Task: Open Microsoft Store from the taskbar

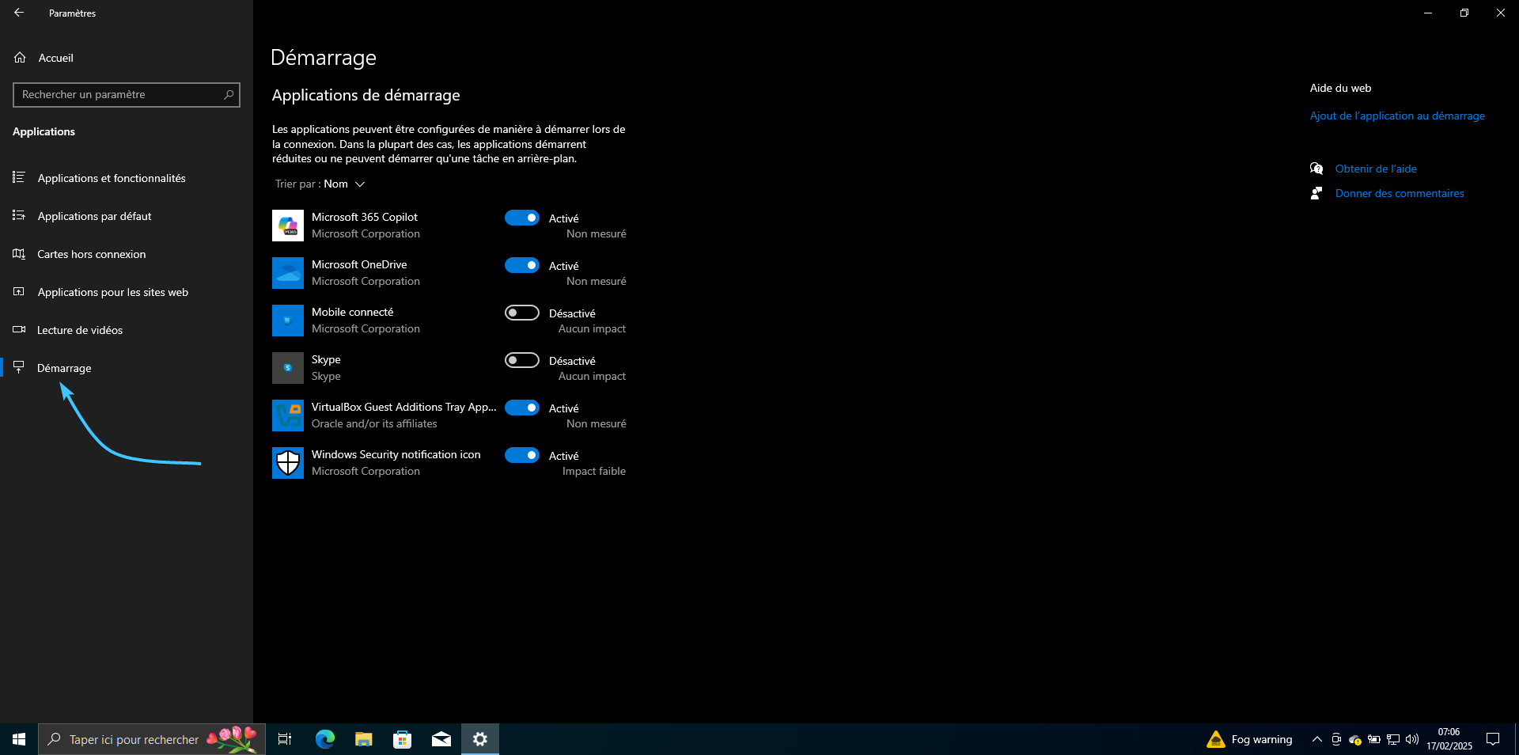Action: (403, 739)
